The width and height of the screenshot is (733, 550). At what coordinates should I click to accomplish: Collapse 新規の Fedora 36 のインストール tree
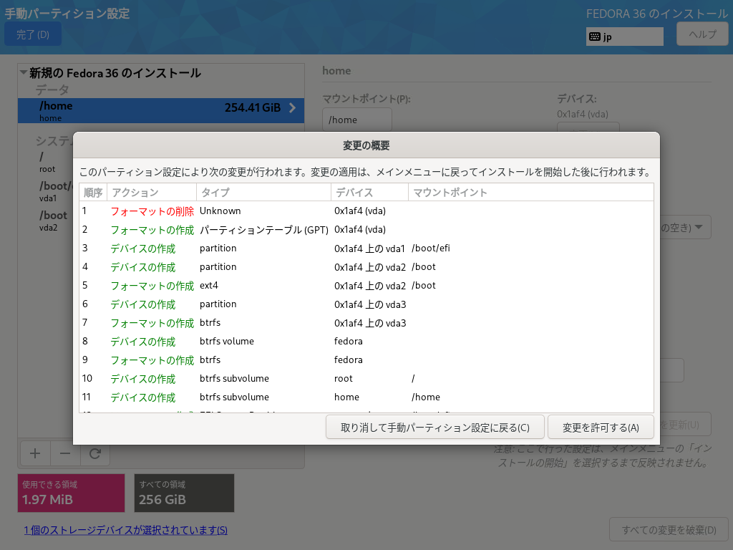[24, 72]
